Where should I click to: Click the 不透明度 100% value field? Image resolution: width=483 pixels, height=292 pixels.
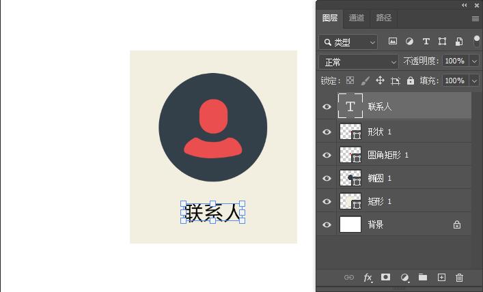coord(456,61)
